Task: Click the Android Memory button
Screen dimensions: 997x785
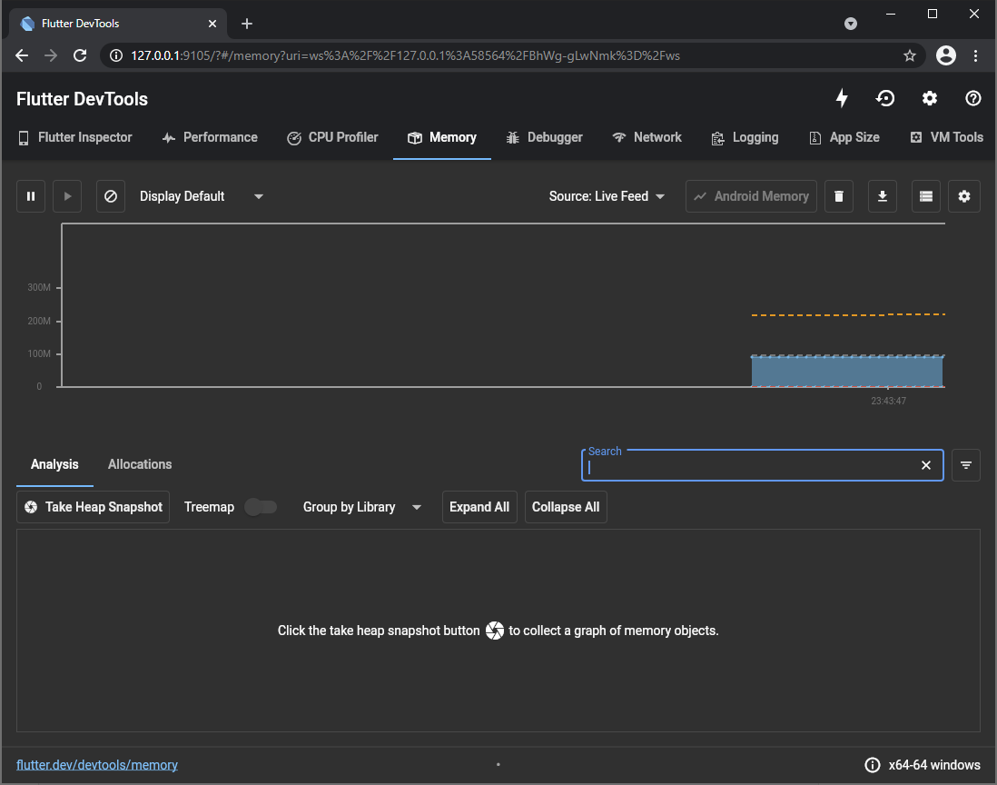Action: 751,196
